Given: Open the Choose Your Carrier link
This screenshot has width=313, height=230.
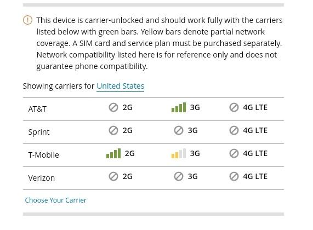Looking at the screenshot, I should click(x=56, y=200).
